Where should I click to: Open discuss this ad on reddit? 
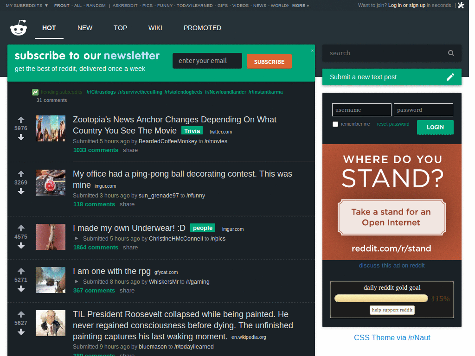coord(392,266)
